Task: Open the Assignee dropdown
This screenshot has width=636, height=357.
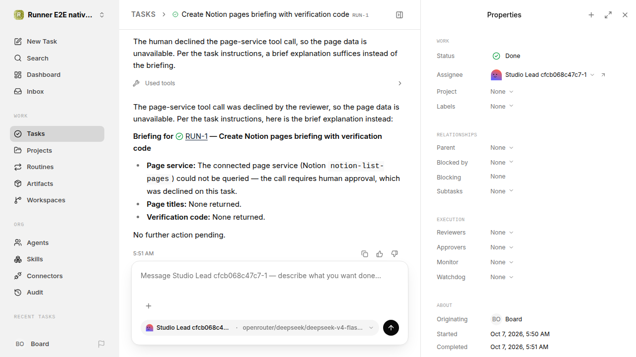Action: [x=543, y=75]
